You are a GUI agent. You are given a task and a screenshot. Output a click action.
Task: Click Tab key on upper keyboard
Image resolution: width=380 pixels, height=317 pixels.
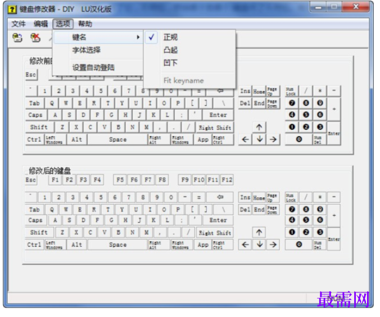pyautogui.click(x=34, y=103)
